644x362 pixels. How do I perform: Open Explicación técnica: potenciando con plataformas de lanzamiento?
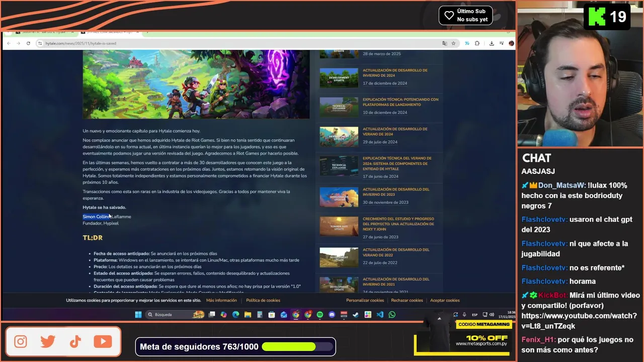(400, 102)
